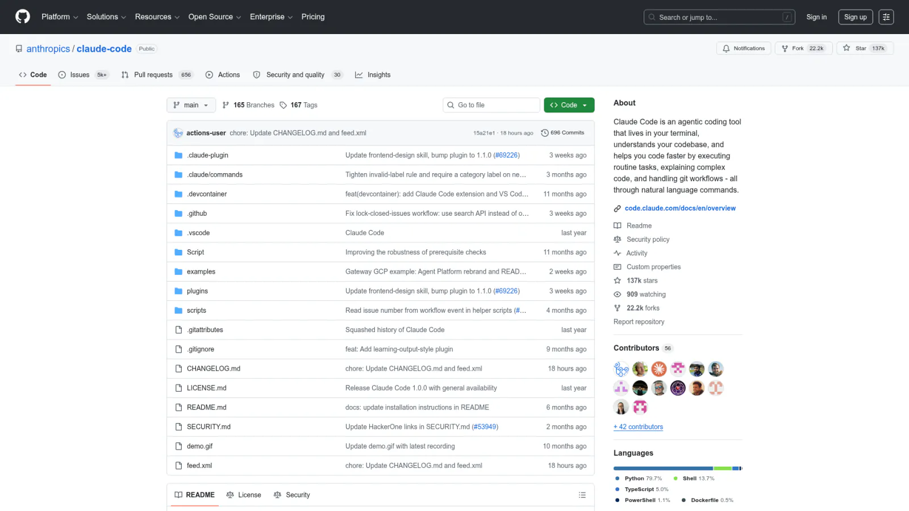
Task: Click the demo.gif file icon
Action: [x=178, y=446]
